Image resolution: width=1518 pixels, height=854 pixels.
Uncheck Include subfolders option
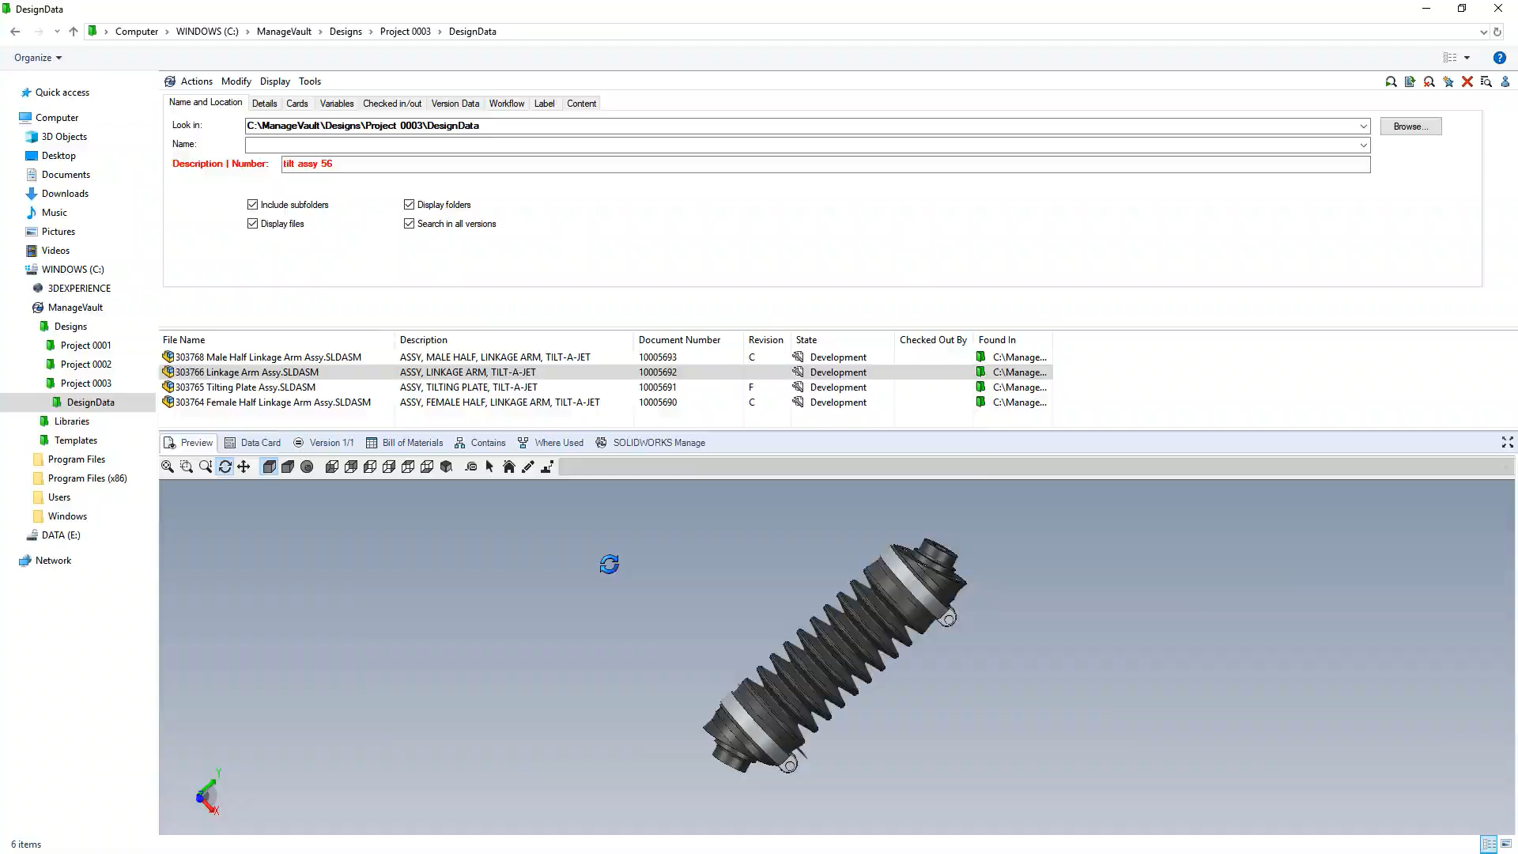(252, 204)
